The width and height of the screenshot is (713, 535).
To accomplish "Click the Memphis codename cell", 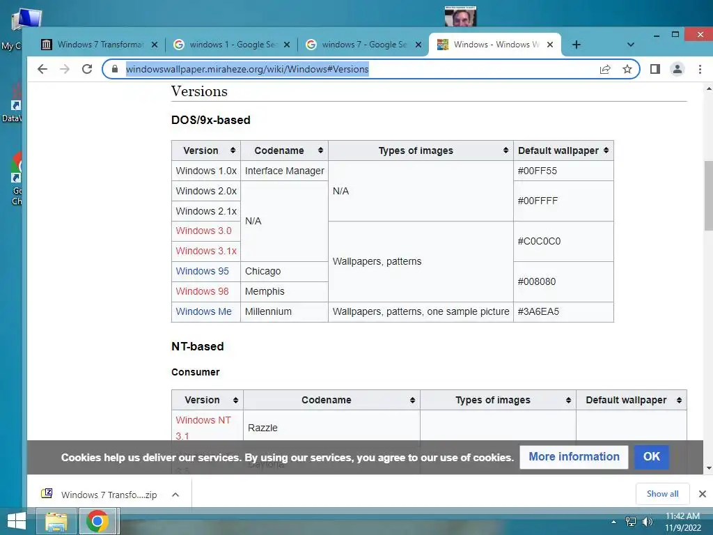I will (284, 291).
